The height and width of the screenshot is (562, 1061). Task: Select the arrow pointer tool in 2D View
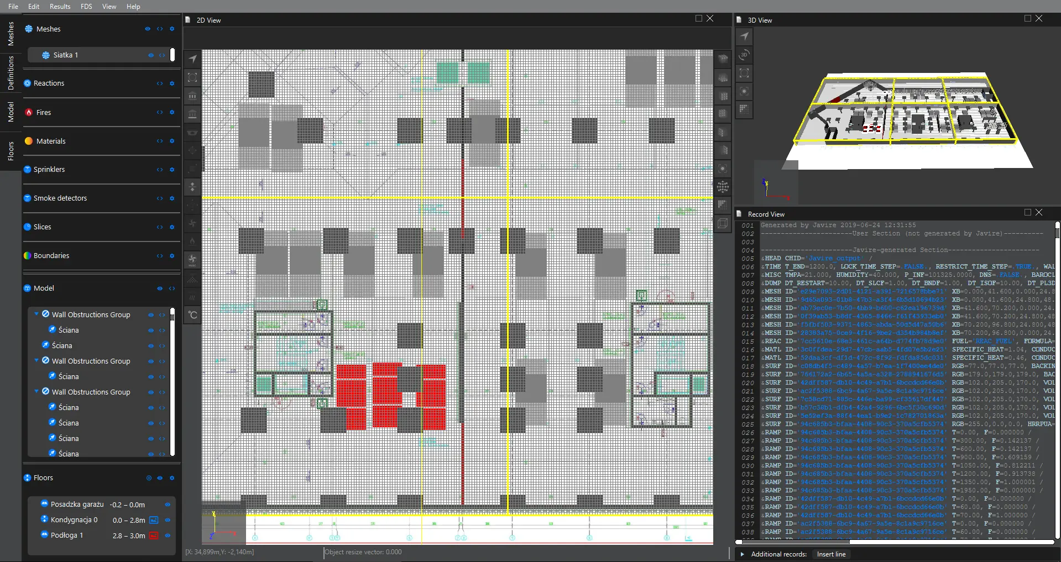[x=192, y=59]
